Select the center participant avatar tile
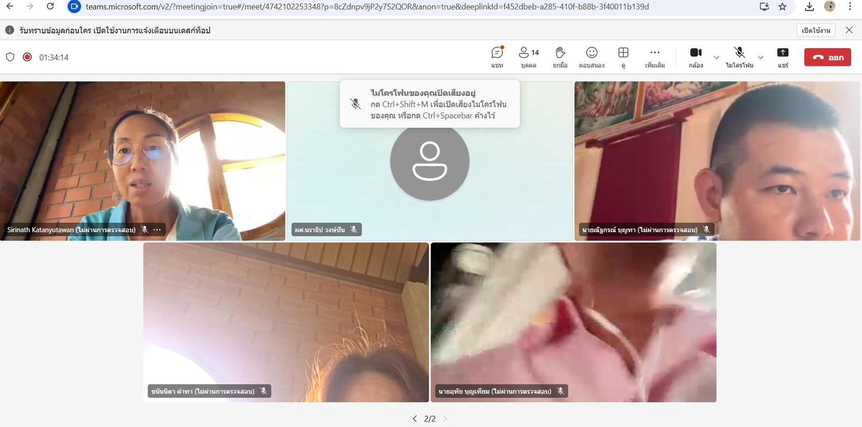 (430, 161)
